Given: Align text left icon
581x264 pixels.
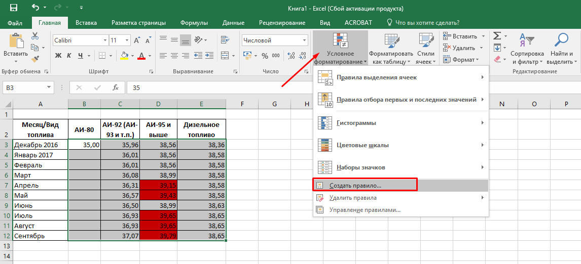Looking at the screenshot, I should (x=163, y=56).
